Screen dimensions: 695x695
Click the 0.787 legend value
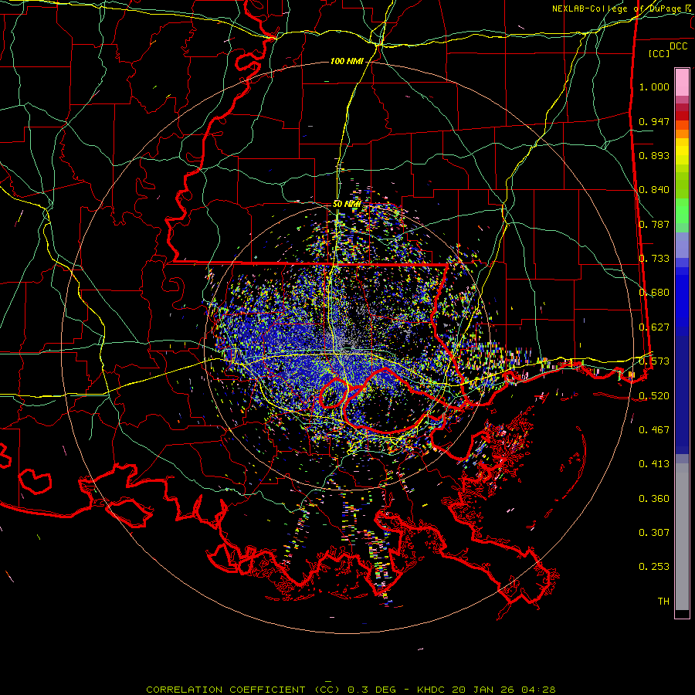(654, 224)
